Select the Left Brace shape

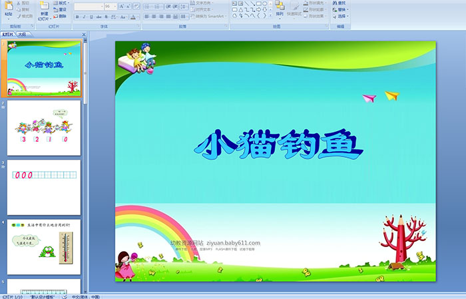258,16
